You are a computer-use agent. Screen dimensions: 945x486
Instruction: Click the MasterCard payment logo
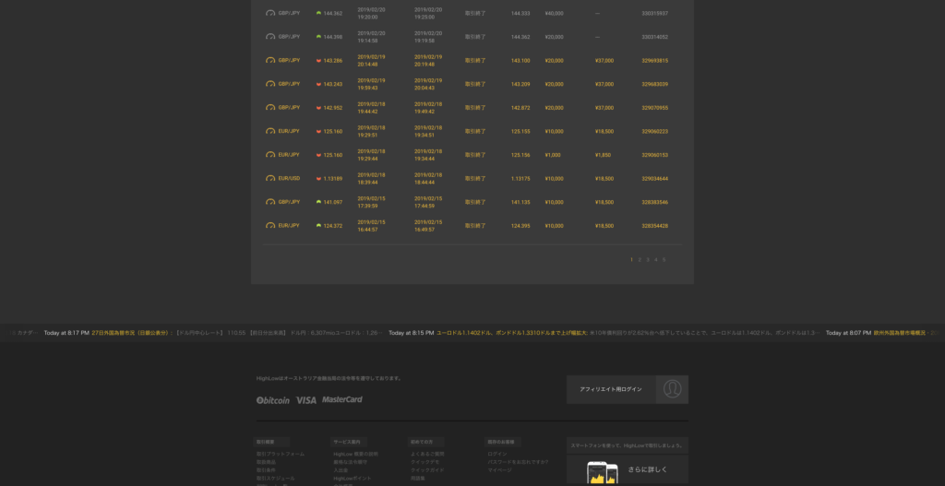[x=341, y=399]
